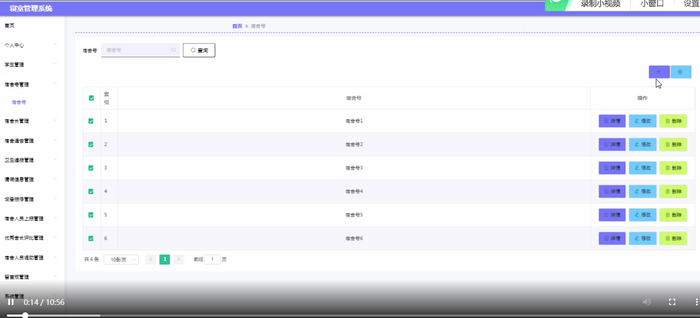The image size is (700, 318).
Task: Go to 首页 in the sidebar
Action: click(10, 26)
